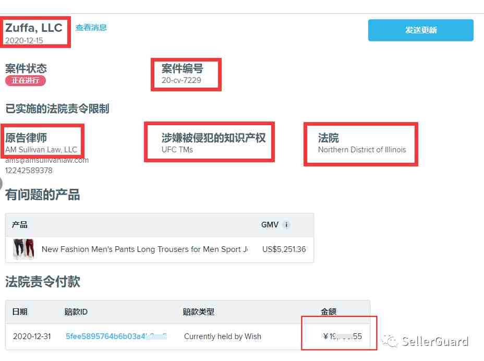Open the 查看消息 link
The height and width of the screenshot is (361, 484).
coord(91,28)
